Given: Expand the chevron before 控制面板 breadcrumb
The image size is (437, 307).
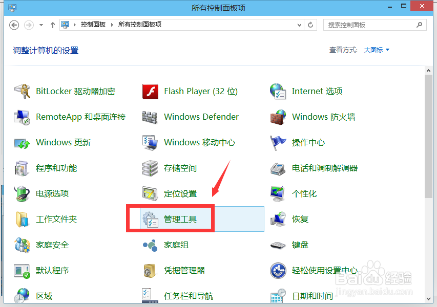Looking at the screenshot, I should coord(75,25).
